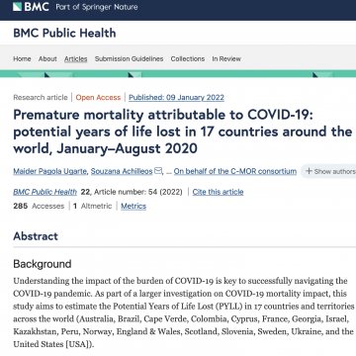The height and width of the screenshot is (356, 356).
Task: Click On behalf of the C-MOR consortium
Action: [235, 171]
